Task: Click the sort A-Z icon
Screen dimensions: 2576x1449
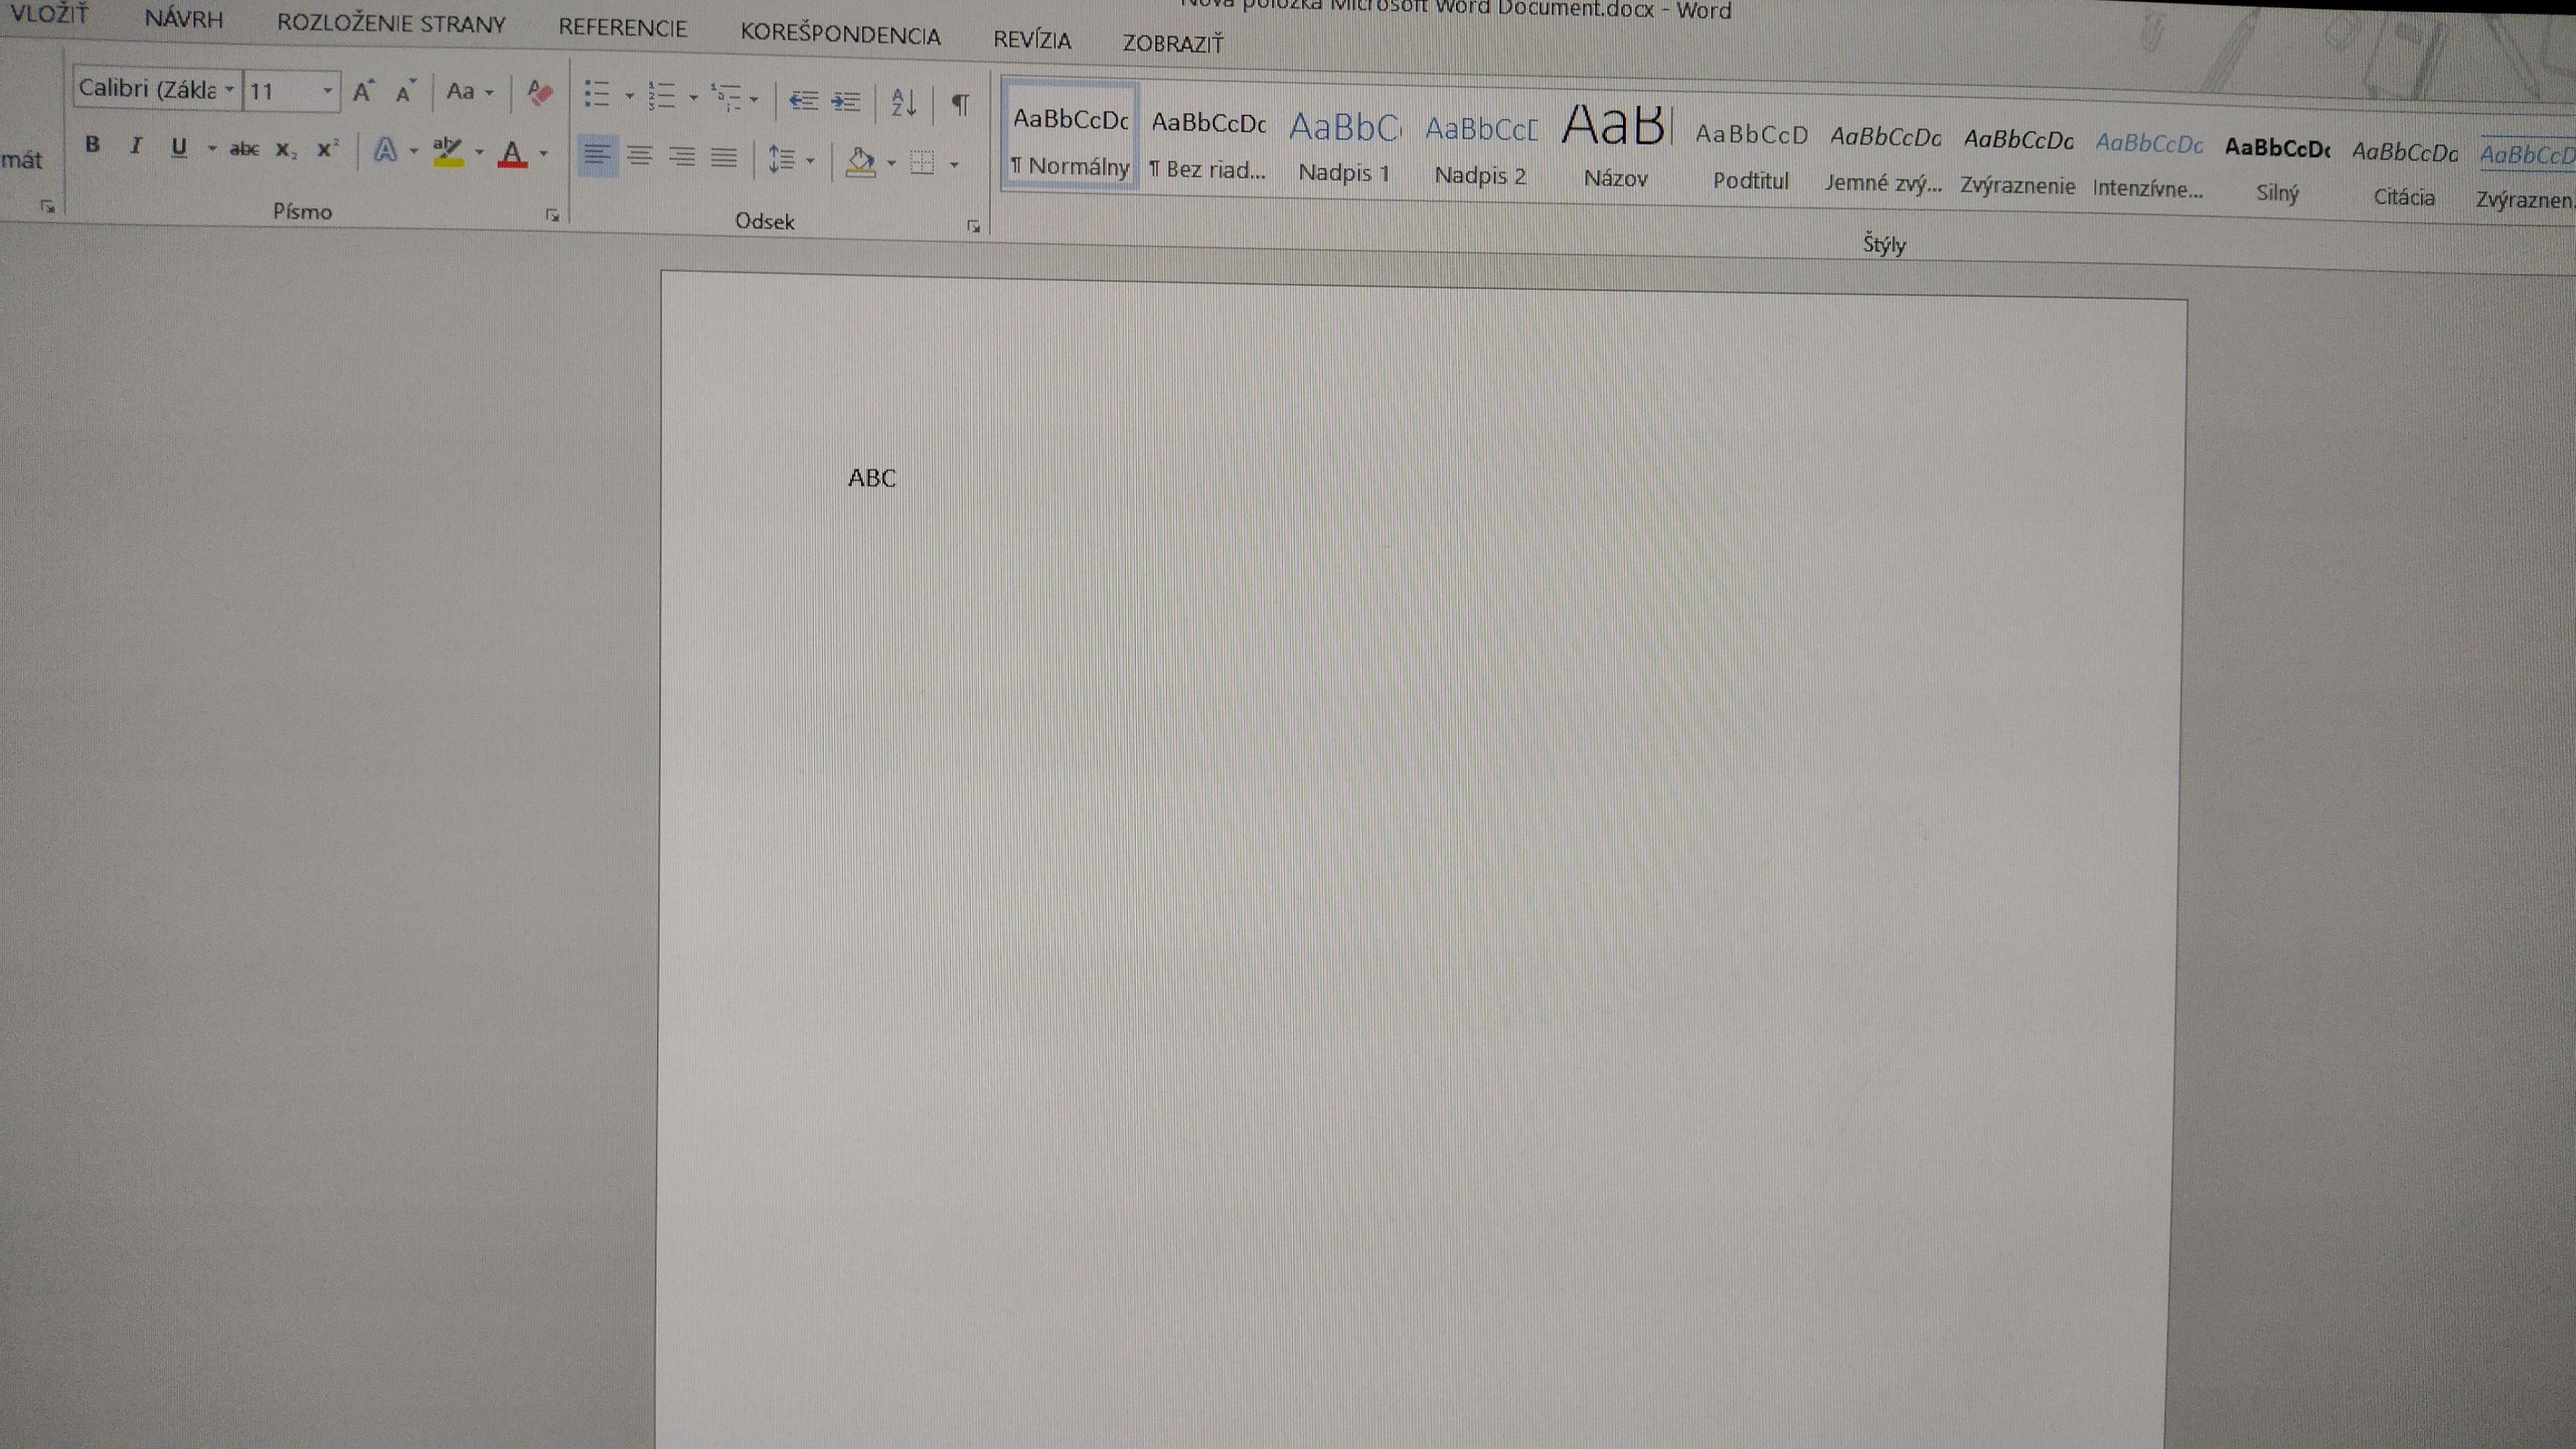Action: pyautogui.click(x=903, y=103)
